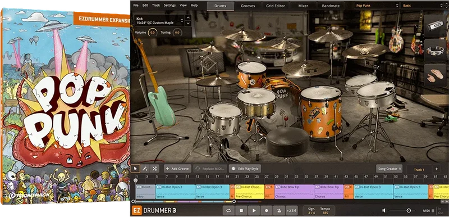Screen dimensions: 449x217
Task: Expand the Song Creator panel
Action: [390, 169]
